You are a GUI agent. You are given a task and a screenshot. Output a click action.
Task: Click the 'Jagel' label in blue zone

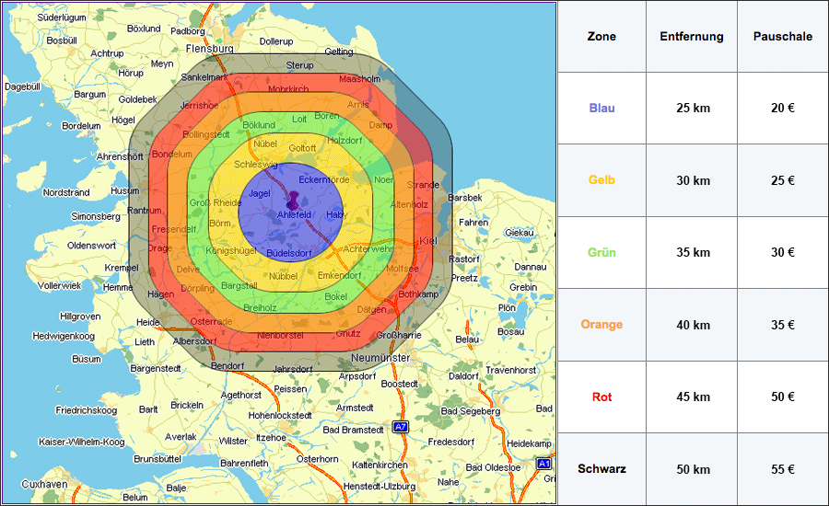tap(259, 194)
